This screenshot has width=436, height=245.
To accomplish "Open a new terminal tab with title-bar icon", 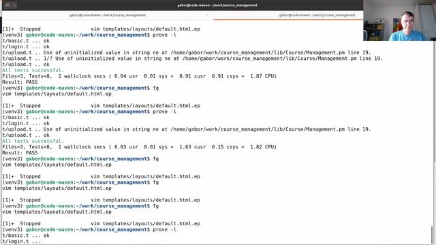I will (7, 5).
